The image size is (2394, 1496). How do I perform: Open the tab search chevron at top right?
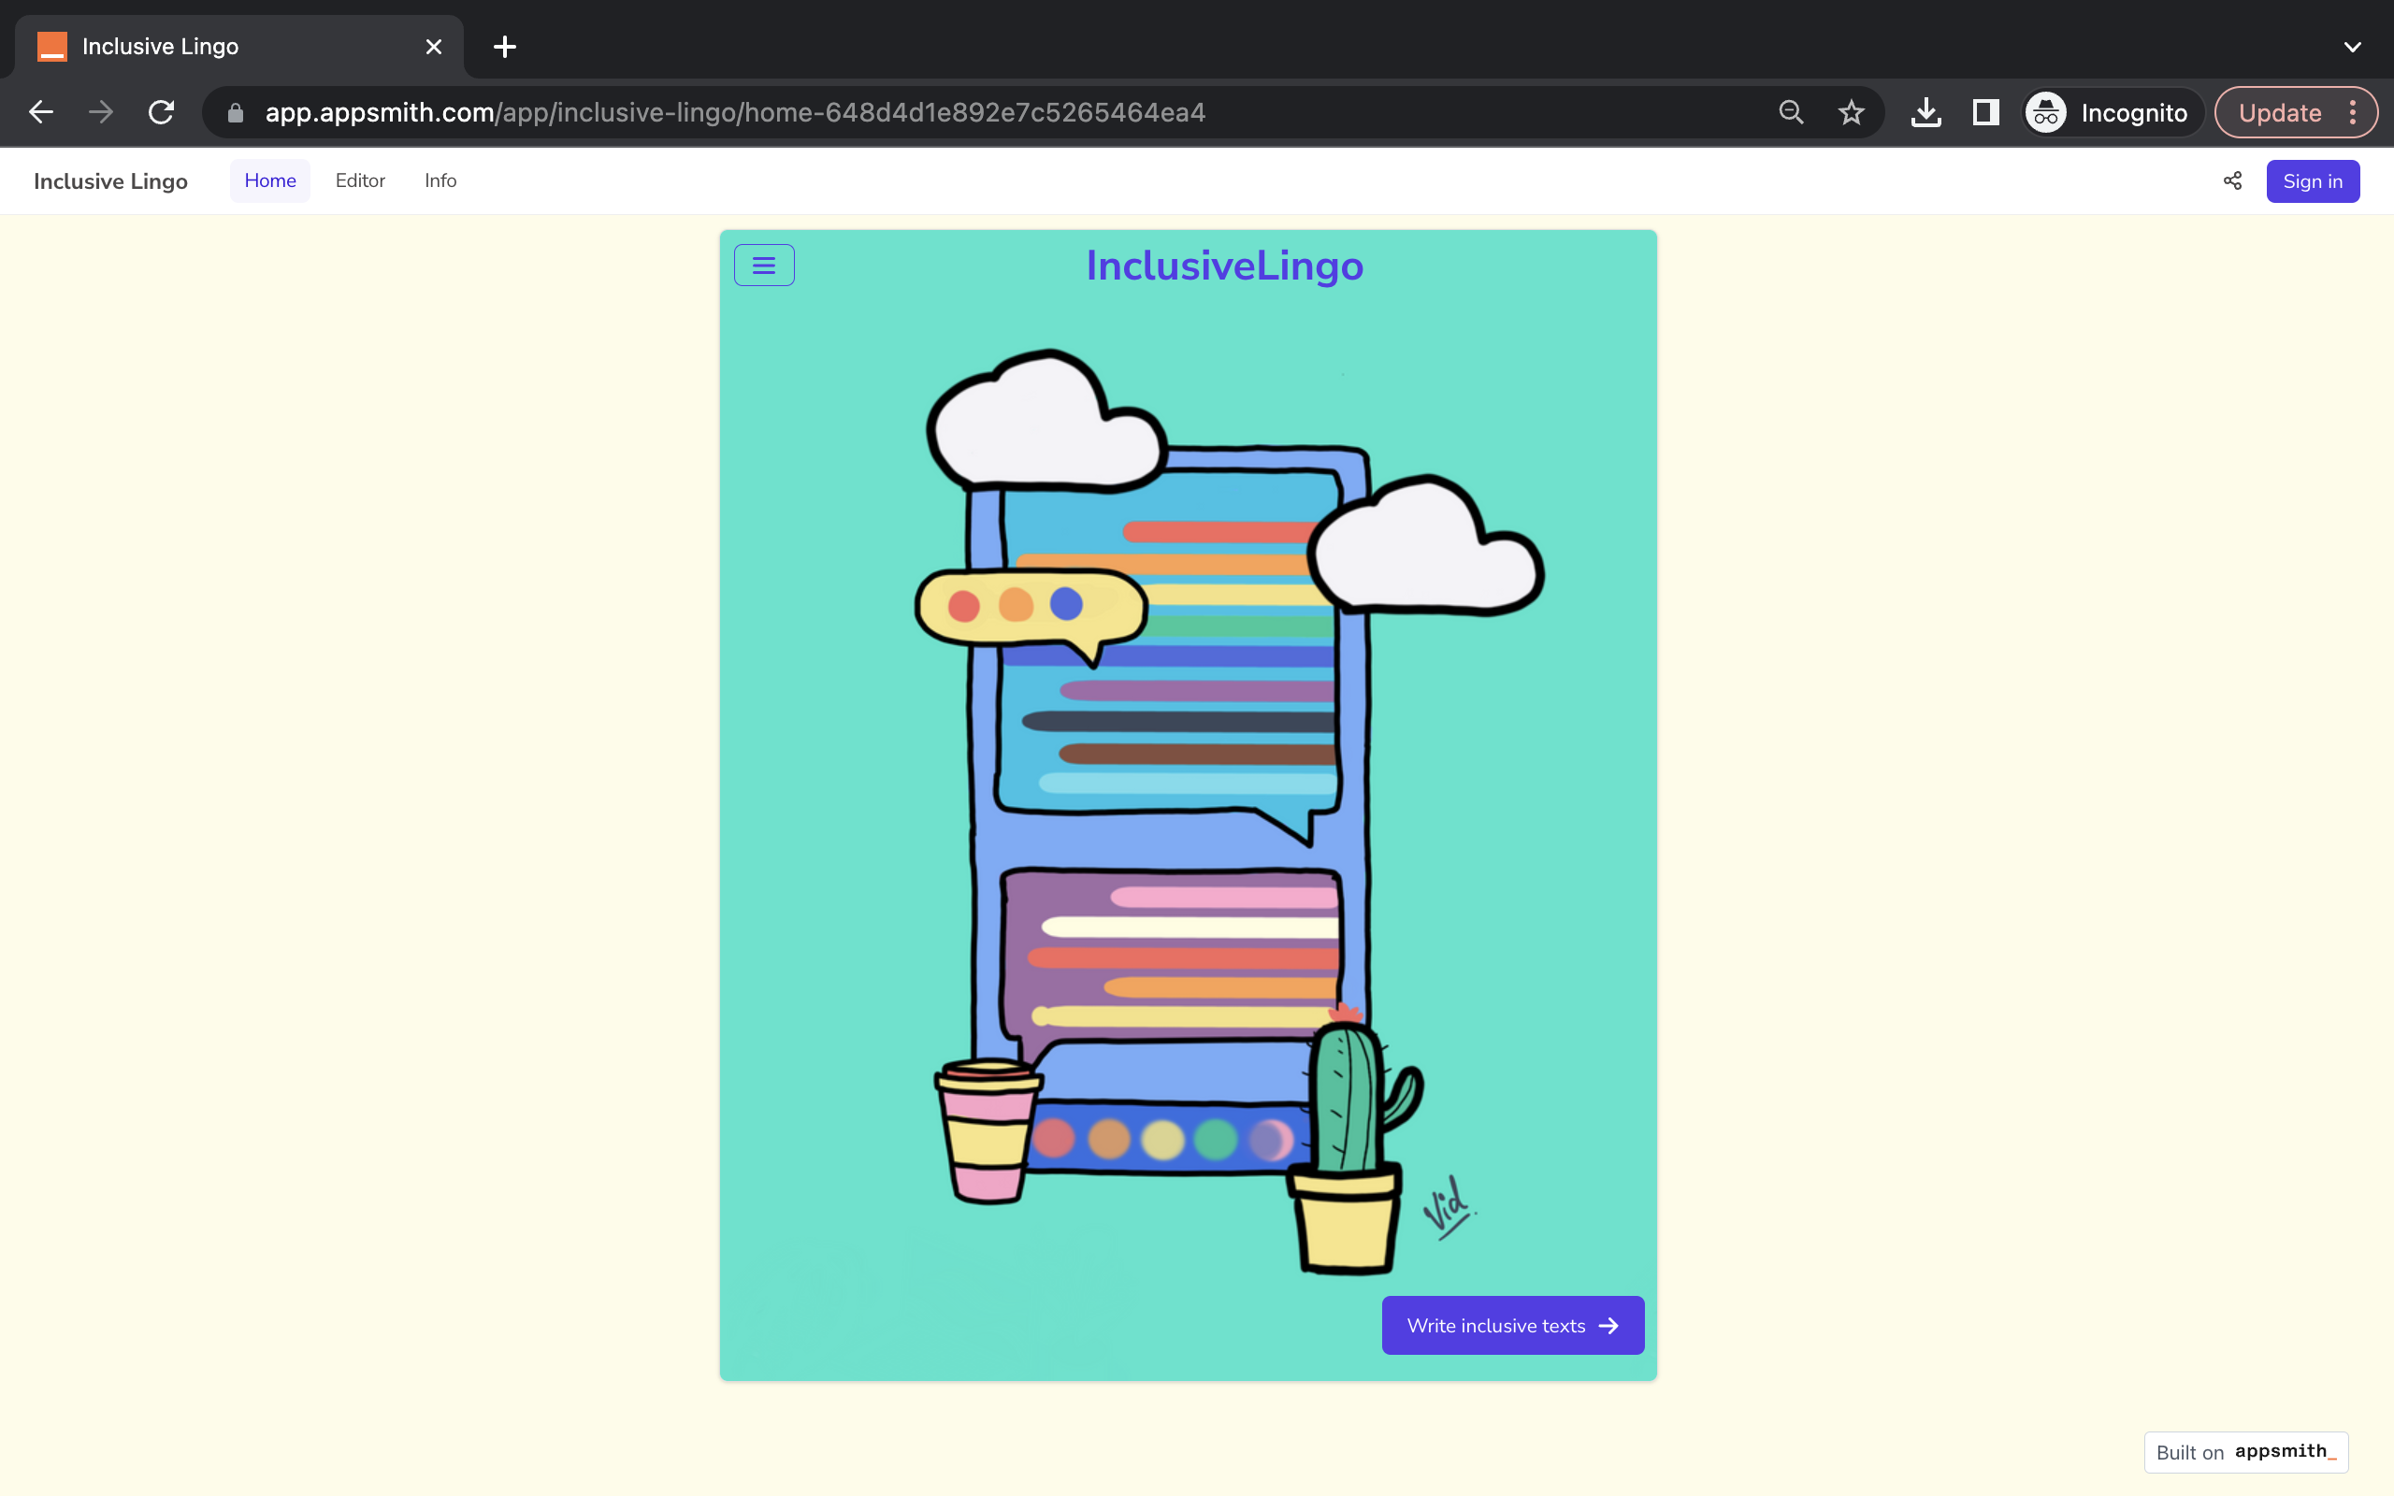pyautogui.click(x=2353, y=46)
